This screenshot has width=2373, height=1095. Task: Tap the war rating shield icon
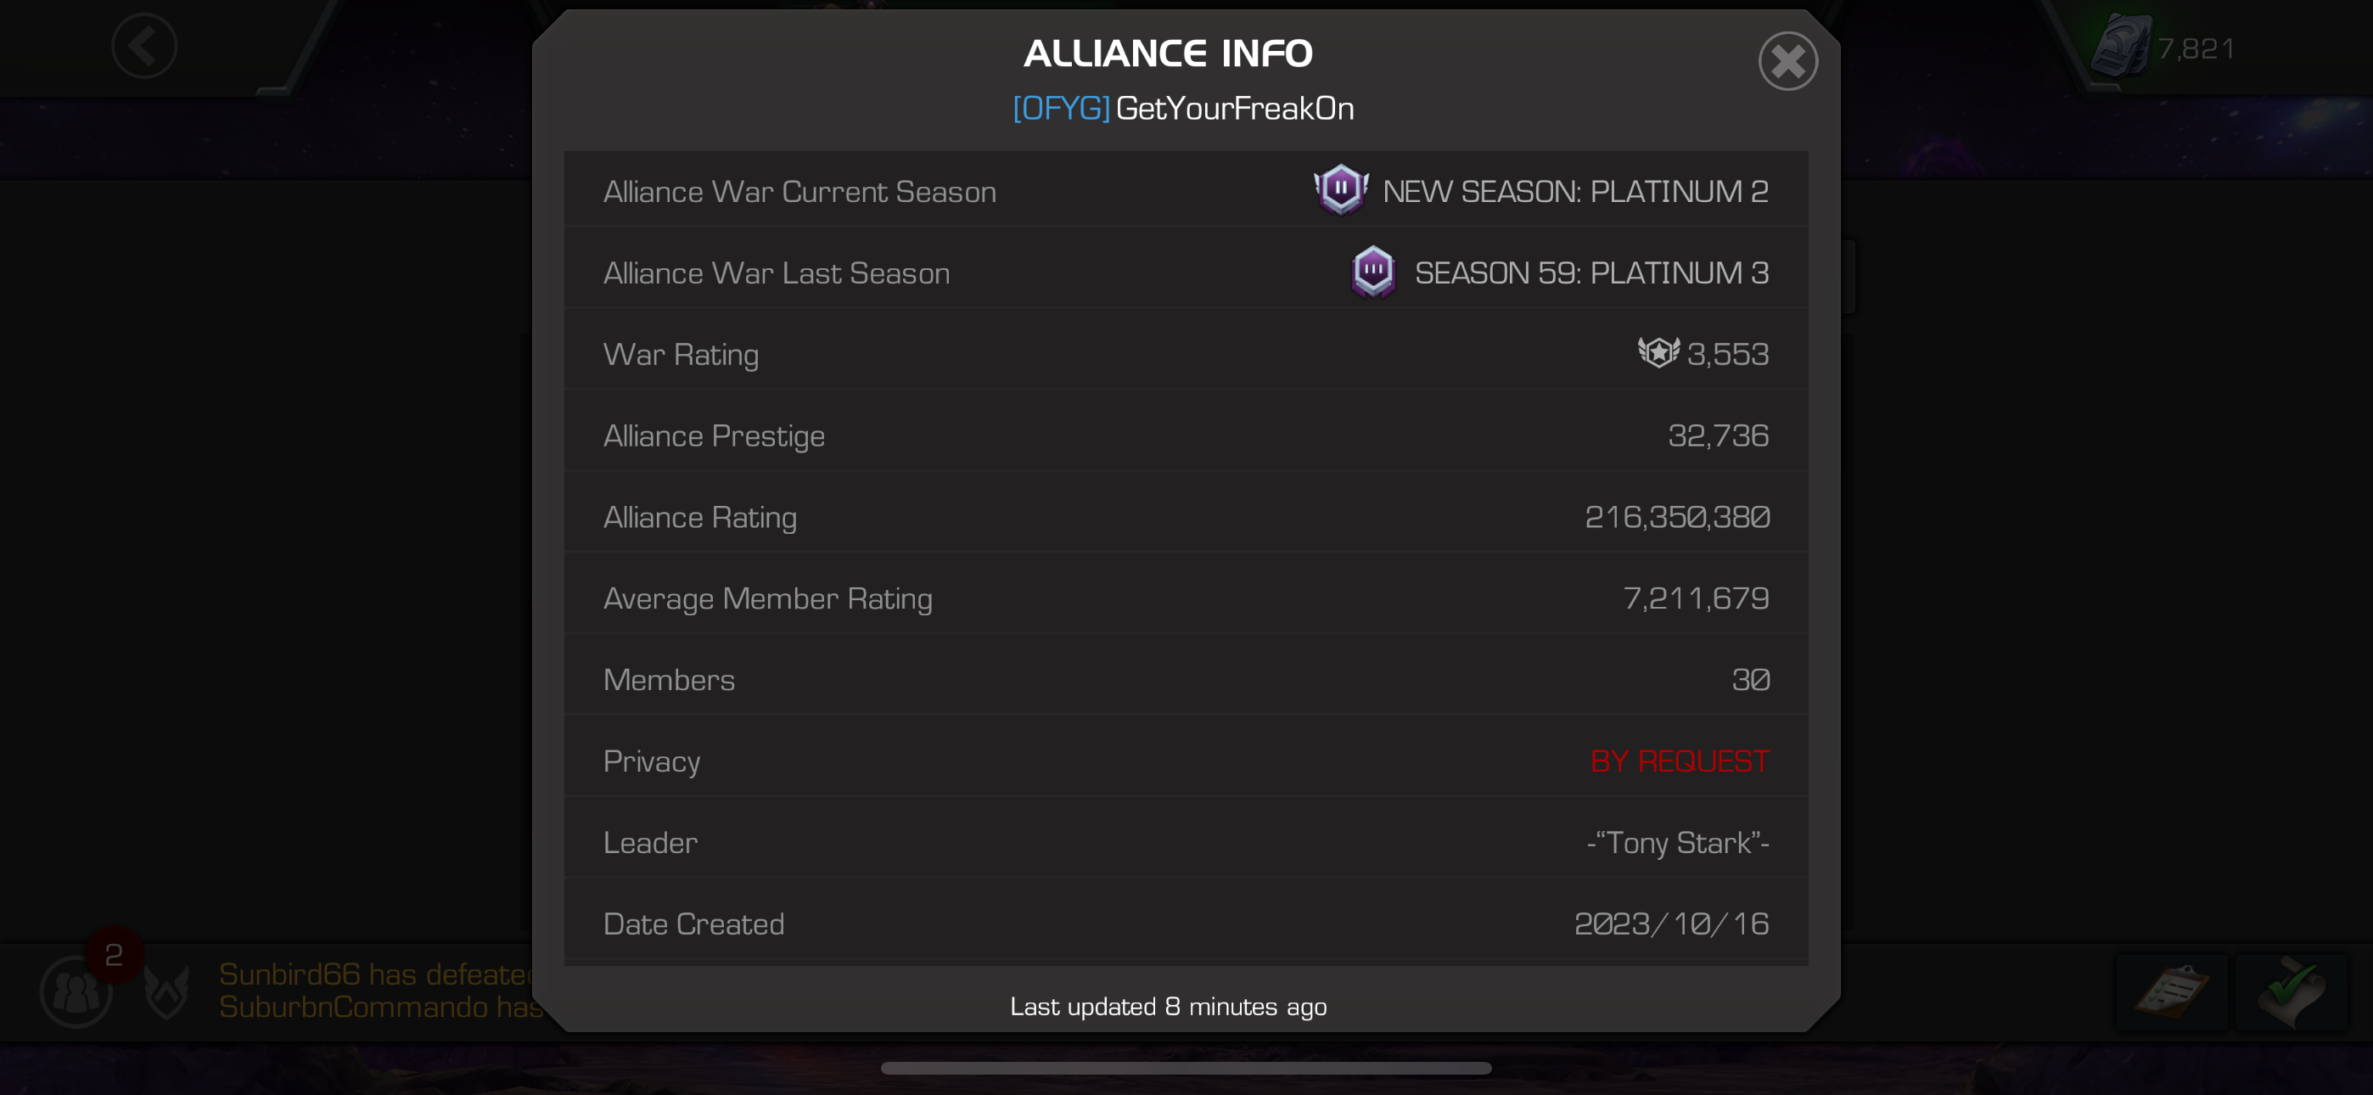(1658, 353)
